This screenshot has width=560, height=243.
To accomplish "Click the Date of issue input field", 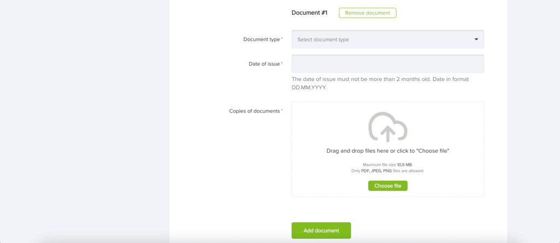I will coord(388,64).
